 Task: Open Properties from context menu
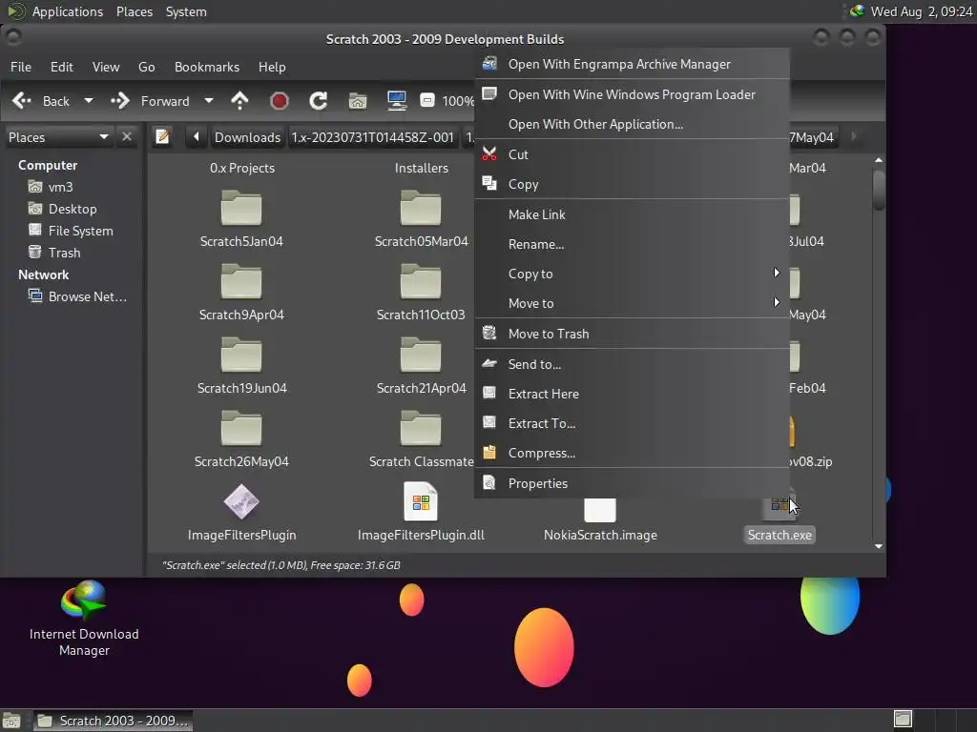point(632,483)
